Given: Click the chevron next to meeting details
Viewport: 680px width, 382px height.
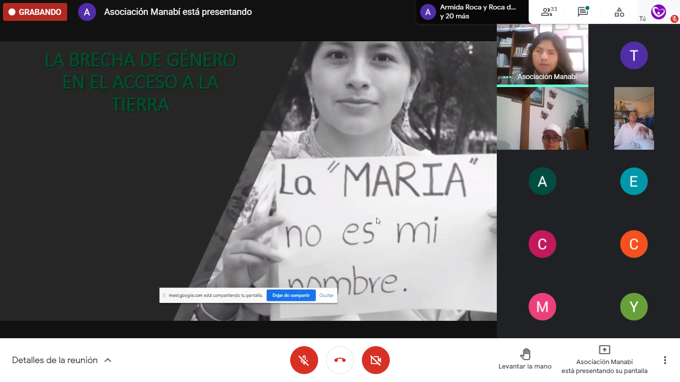Looking at the screenshot, I should point(108,360).
